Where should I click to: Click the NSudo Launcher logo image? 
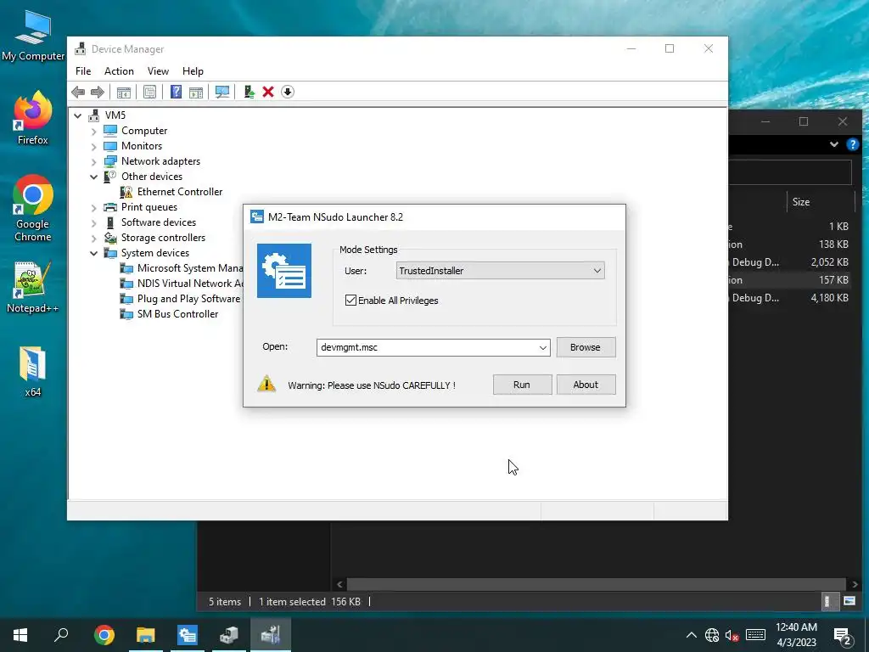point(284,271)
